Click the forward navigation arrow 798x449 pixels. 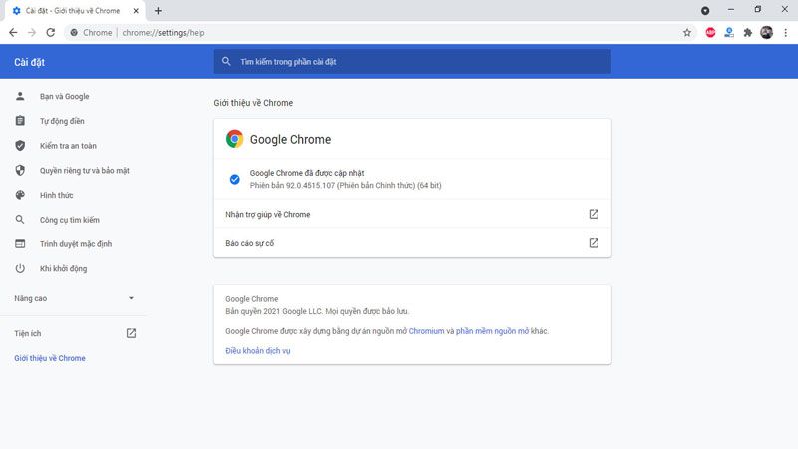32,33
